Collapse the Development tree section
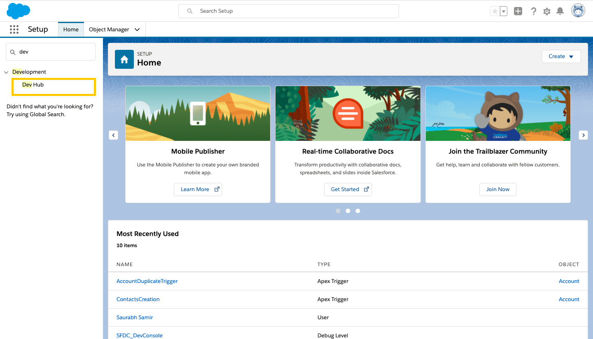The image size is (593, 339). coord(6,72)
